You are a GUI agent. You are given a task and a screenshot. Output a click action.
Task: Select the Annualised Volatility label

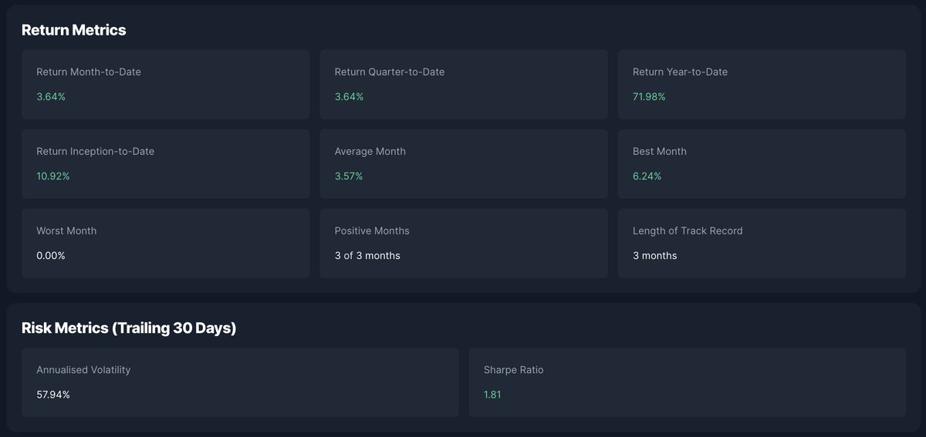pyautogui.click(x=83, y=370)
